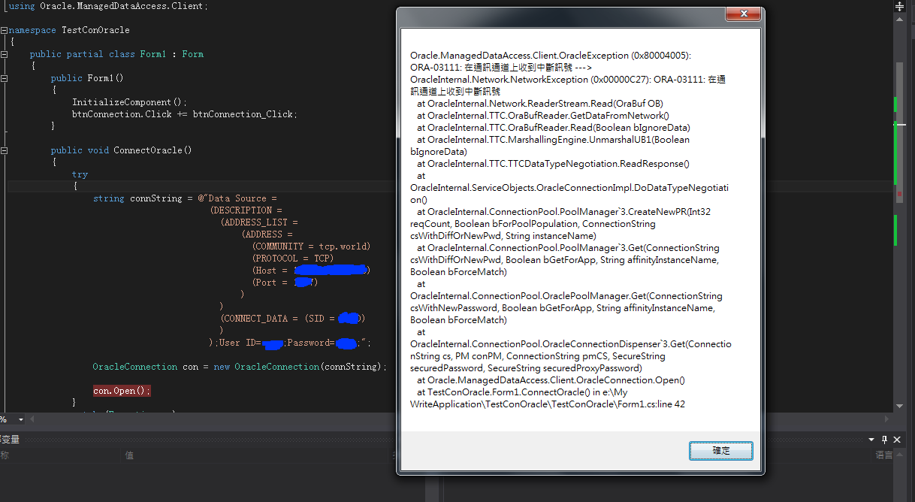This screenshot has height=502, width=915.
Task: Click the split editor handle above scrollbar
Action: (x=899, y=5)
